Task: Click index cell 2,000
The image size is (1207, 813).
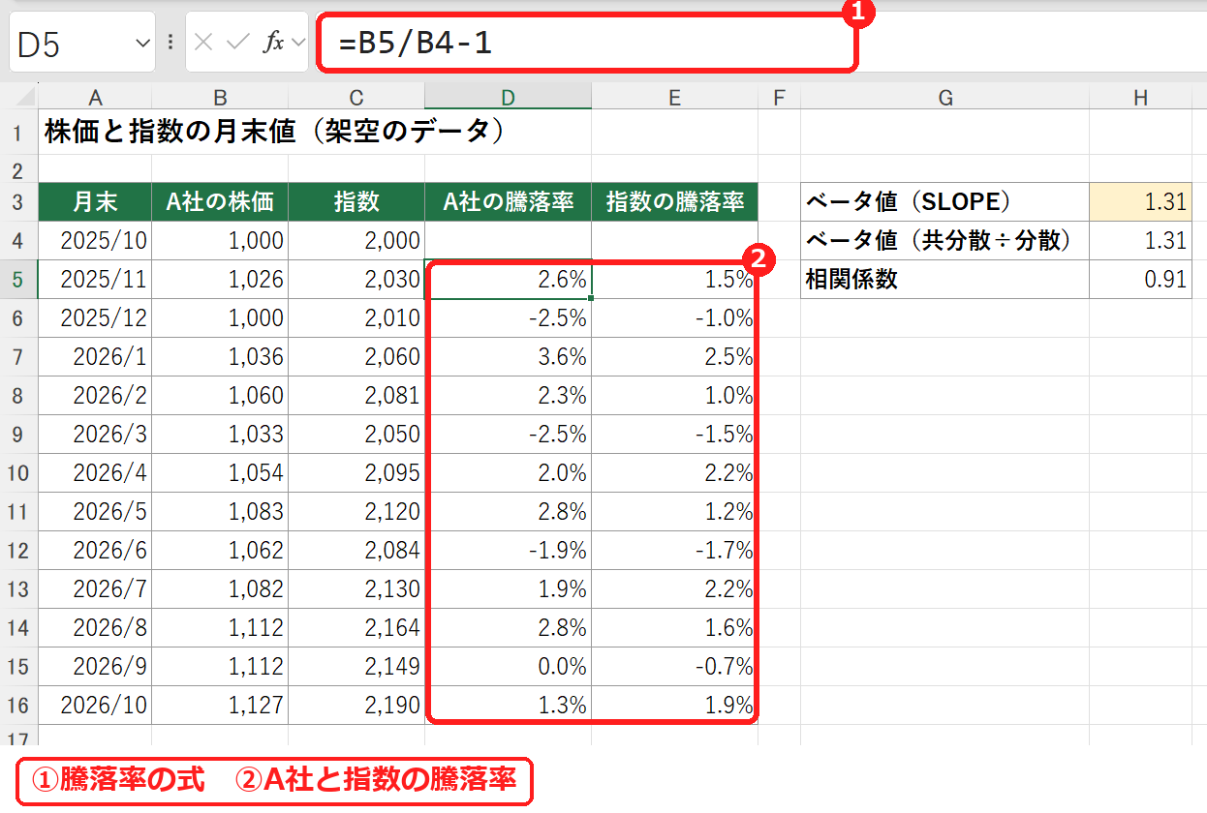Action: click(356, 241)
